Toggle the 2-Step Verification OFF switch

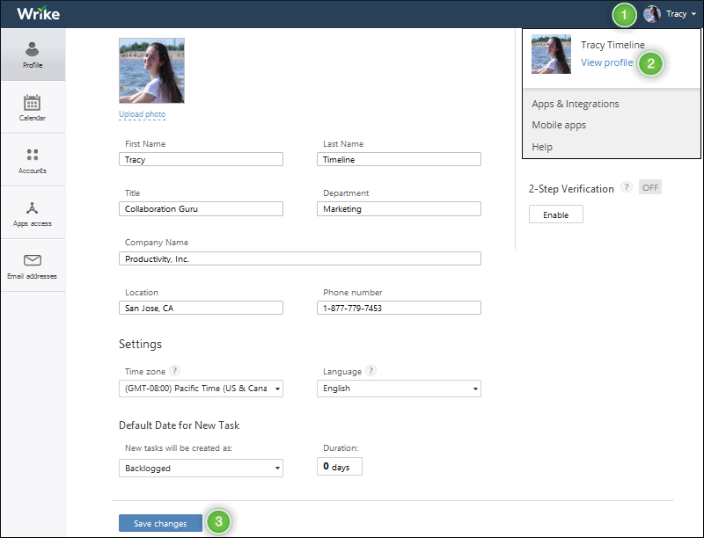coord(649,187)
